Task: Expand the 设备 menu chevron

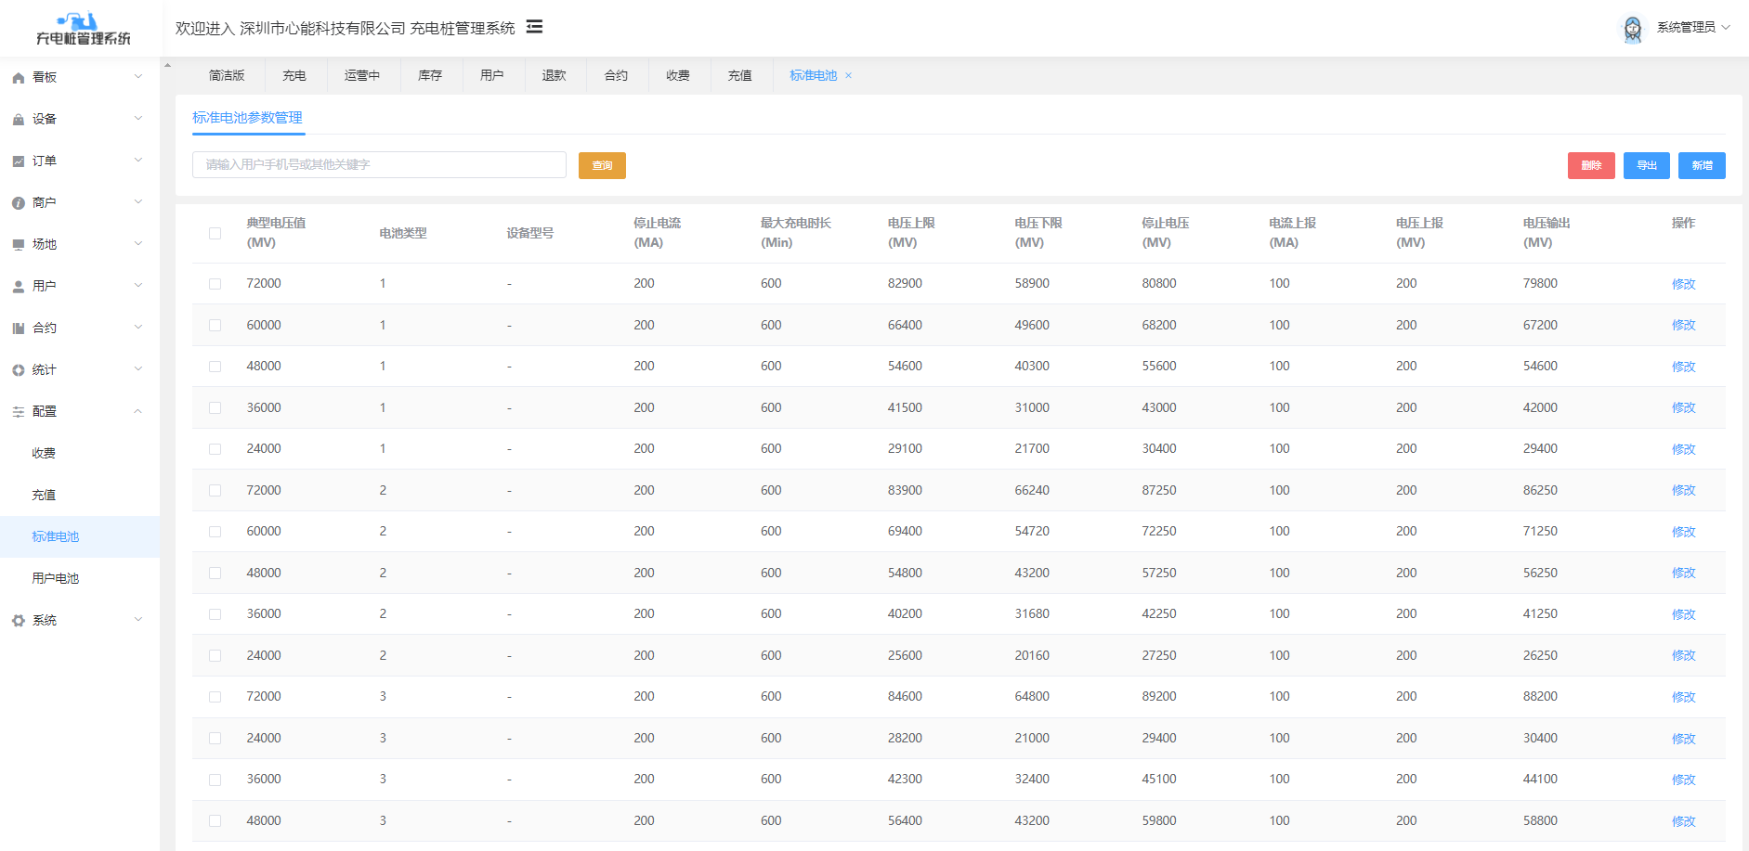Action: [138, 119]
